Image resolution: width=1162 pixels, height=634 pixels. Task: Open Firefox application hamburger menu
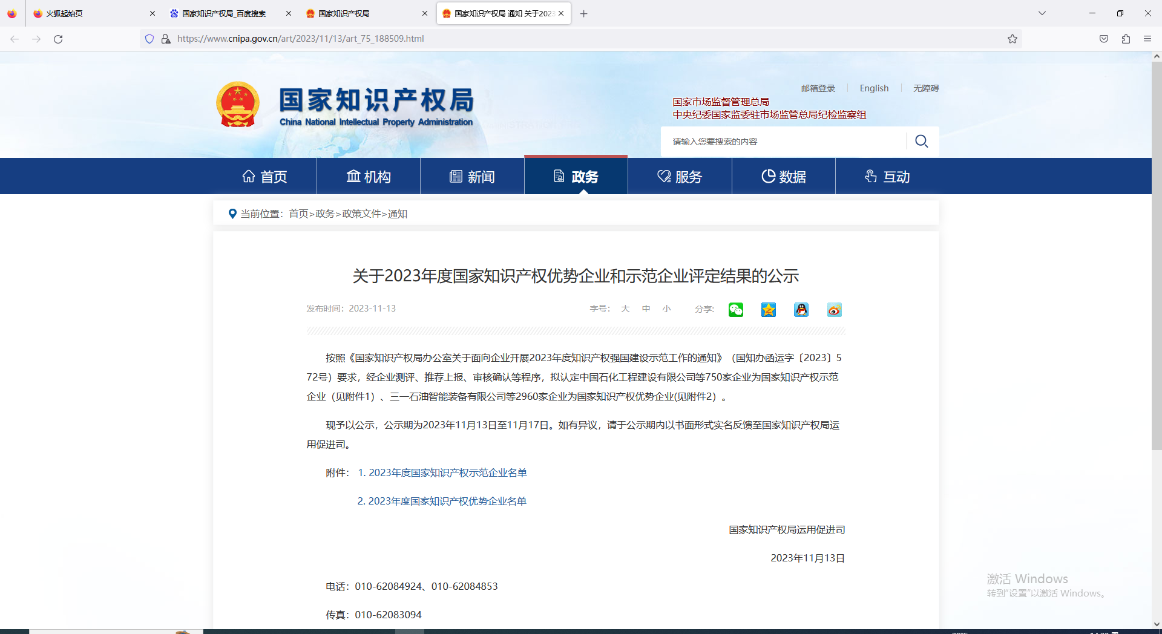pos(1147,39)
